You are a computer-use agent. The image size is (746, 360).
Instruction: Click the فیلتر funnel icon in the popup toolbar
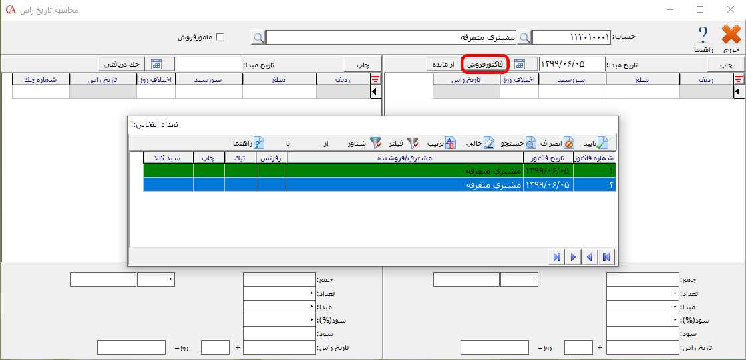(412, 143)
